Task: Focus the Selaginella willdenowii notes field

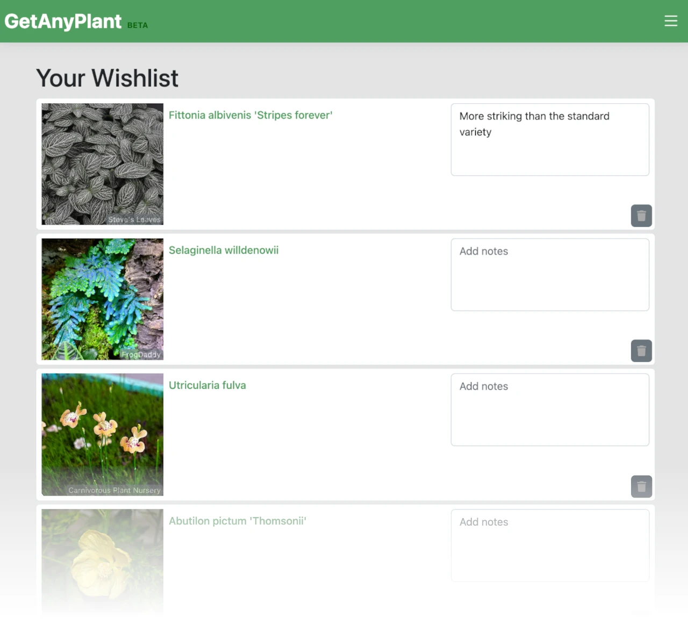Action: click(x=550, y=275)
